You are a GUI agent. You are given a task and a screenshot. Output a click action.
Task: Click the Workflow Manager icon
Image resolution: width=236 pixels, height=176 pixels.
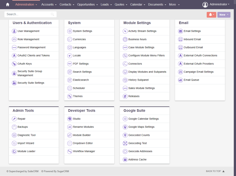(x=70, y=152)
